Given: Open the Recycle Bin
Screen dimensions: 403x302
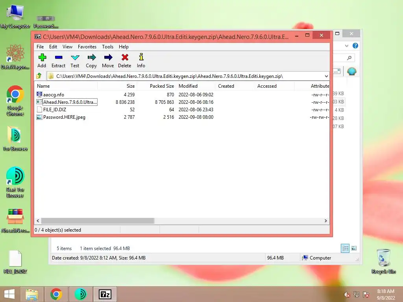Looking at the screenshot, I should point(383,261).
